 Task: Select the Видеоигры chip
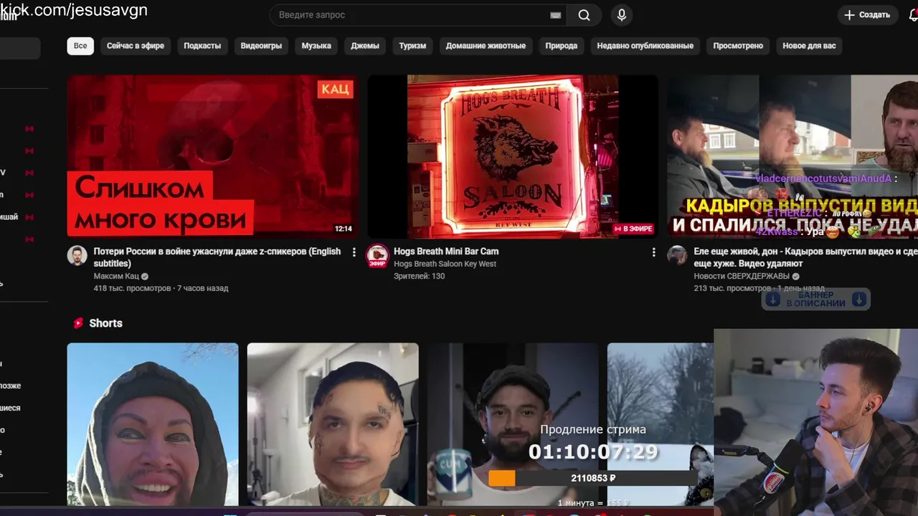[261, 46]
